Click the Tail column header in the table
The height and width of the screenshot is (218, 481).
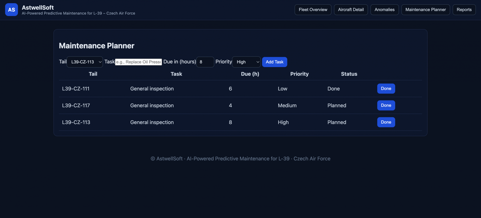pos(93,74)
